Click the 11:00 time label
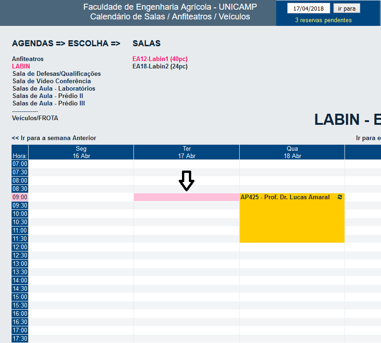The height and width of the screenshot is (343, 381). point(20,230)
